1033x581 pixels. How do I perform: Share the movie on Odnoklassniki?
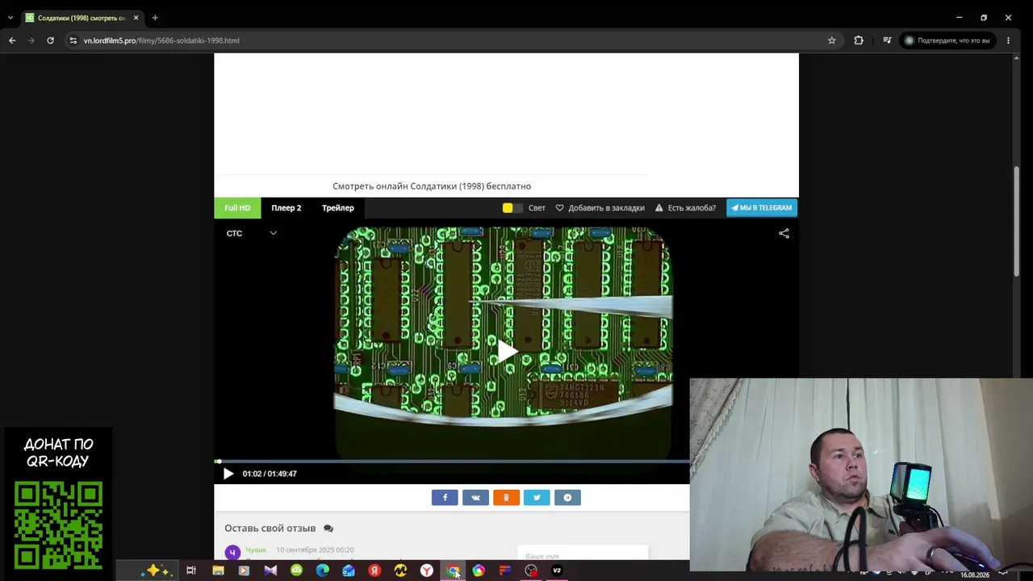click(506, 497)
